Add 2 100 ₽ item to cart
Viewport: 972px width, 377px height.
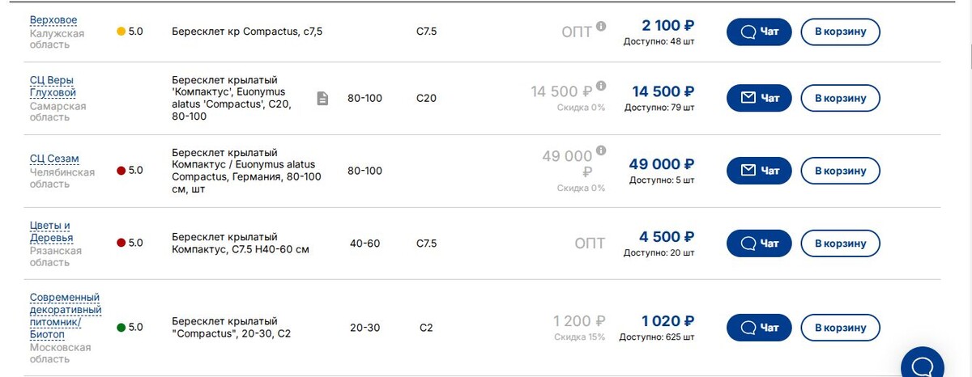[x=840, y=32]
